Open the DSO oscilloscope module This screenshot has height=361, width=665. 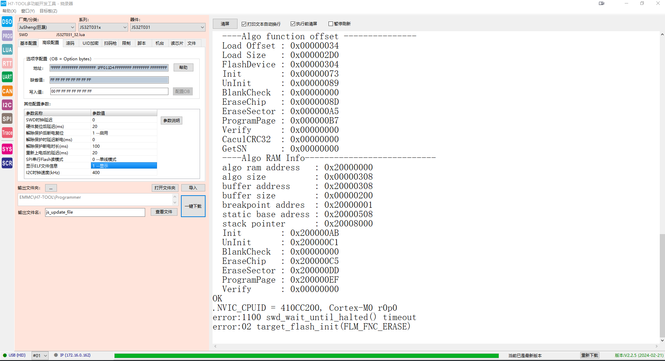click(7, 22)
